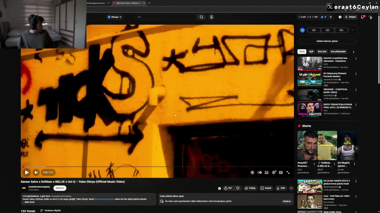Expand vidIQ panel chevron
Image resolution: width=380 pixels, height=213 pixels.
(353, 30)
